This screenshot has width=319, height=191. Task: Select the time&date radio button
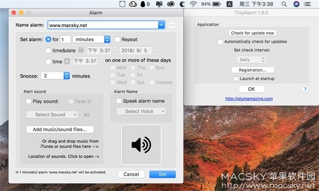click(48, 50)
